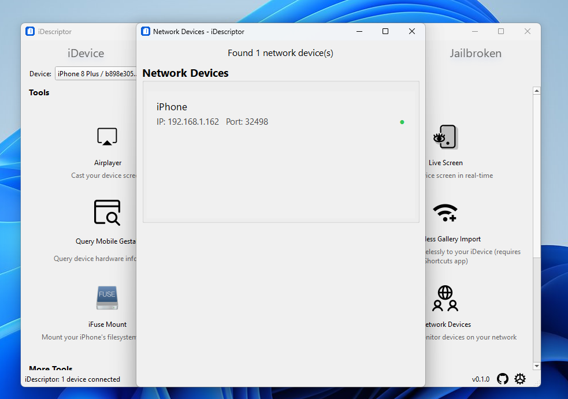Click the main window vertical scrollbar thumb

point(537,176)
